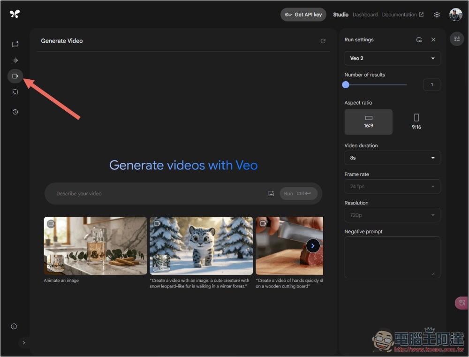Expand the sidebar with the chevron arrow
The height and width of the screenshot is (357, 469).
[x=23, y=342]
